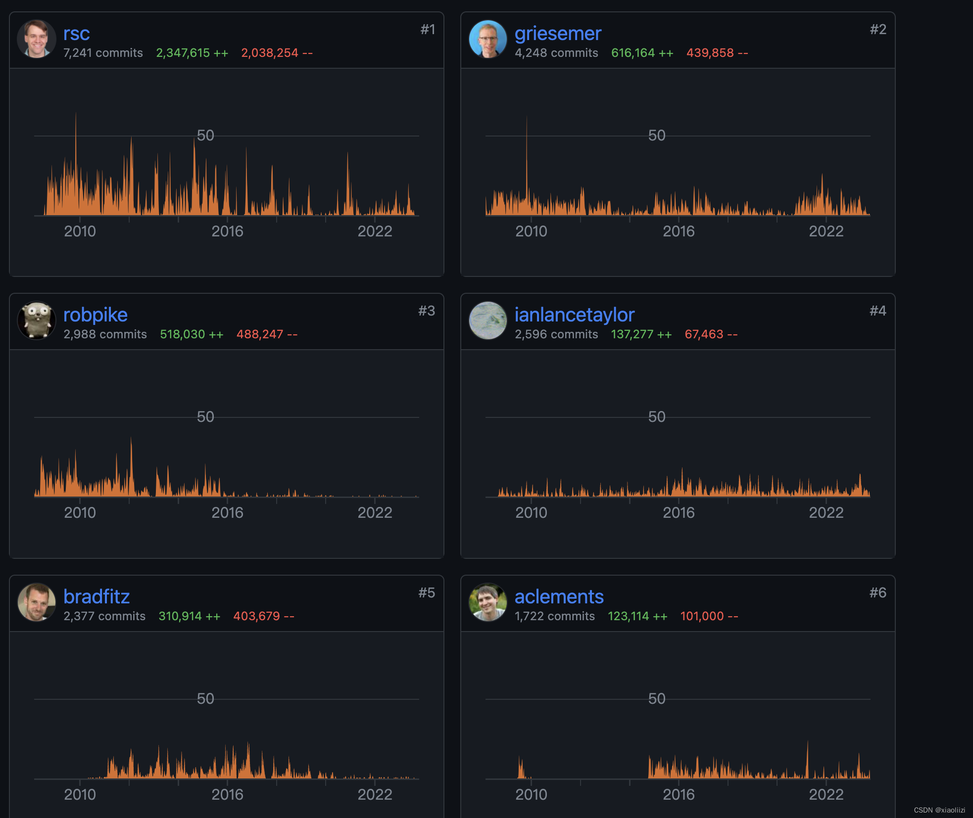Image resolution: width=973 pixels, height=818 pixels.
Task: Click the 2022 axis label in robpike's chart
Action: tap(375, 513)
